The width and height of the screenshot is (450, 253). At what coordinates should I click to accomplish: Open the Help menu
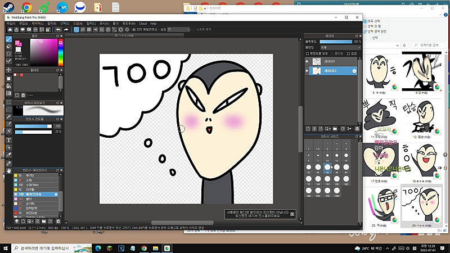click(x=153, y=24)
